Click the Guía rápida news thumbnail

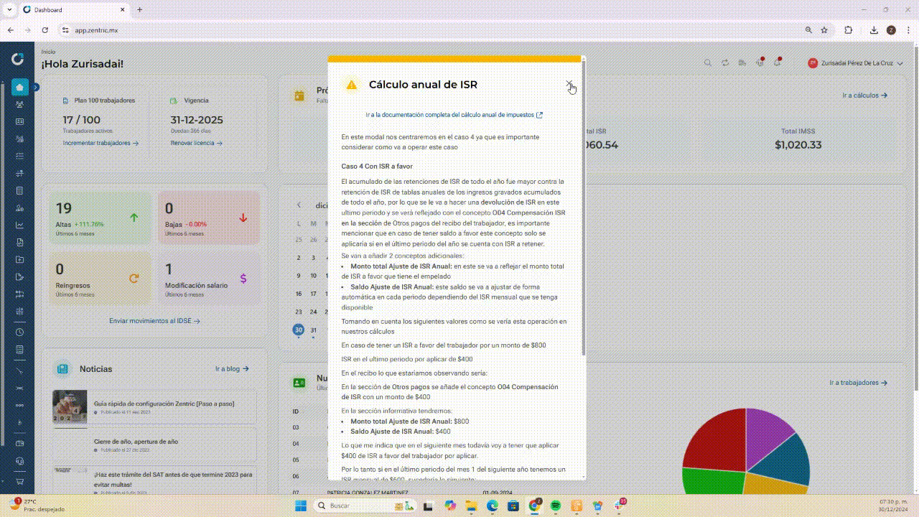[x=70, y=406]
